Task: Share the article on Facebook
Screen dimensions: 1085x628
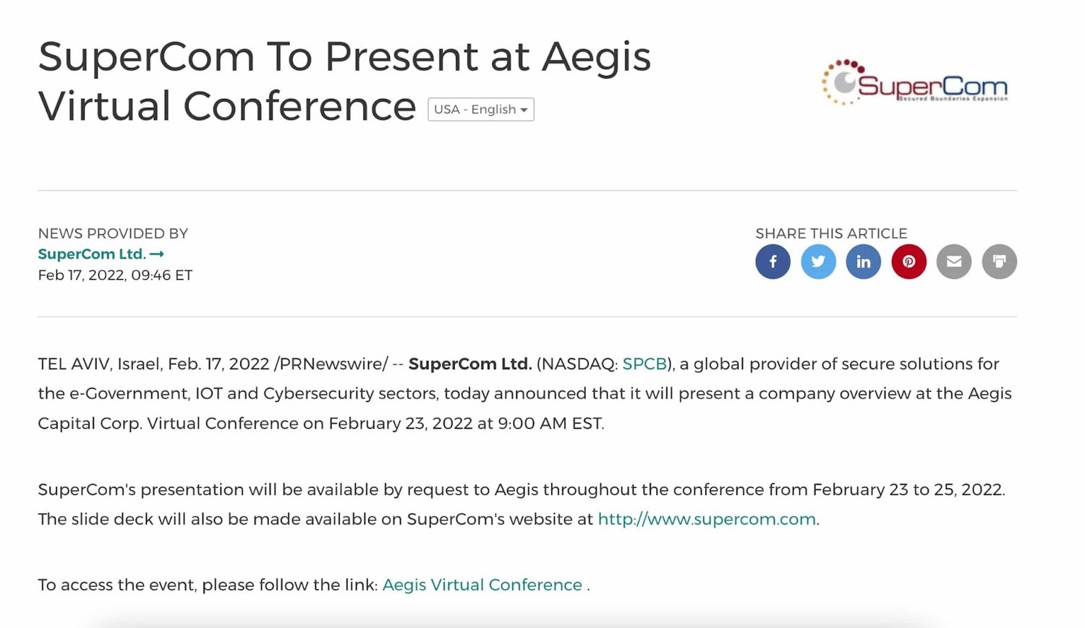Action: point(773,262)
